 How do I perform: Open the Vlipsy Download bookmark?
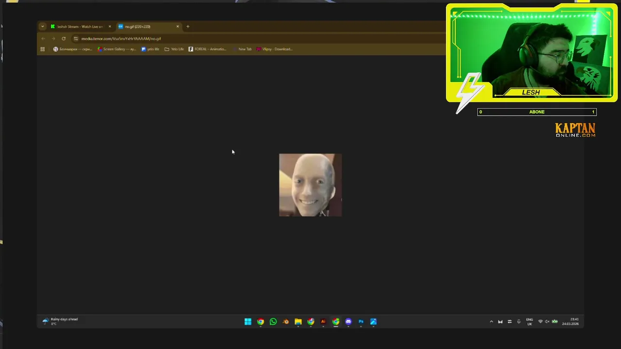(274, 49)
